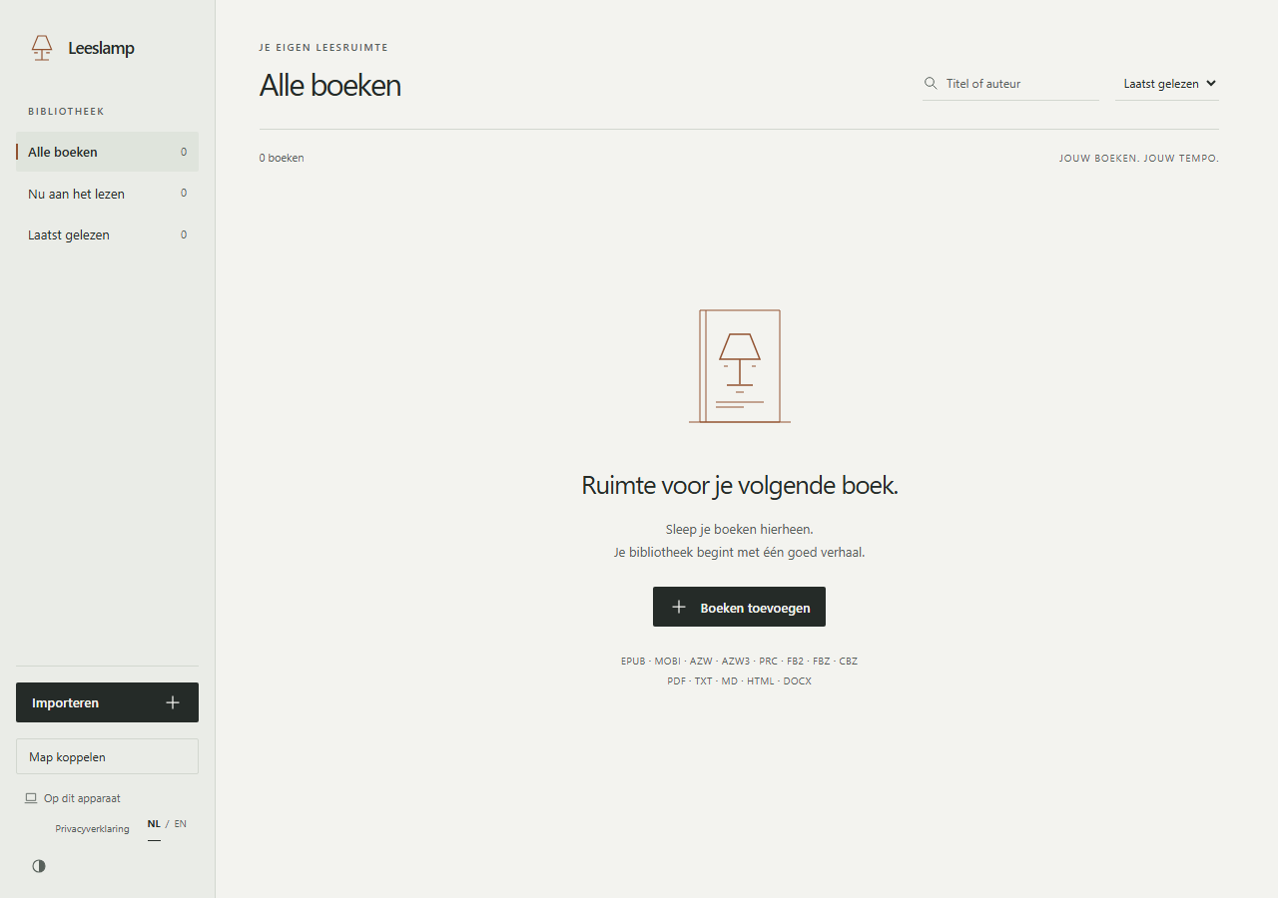This screenshot has height=898, width=1278.
Task: Switch language to EN
Action: [180, 824]
